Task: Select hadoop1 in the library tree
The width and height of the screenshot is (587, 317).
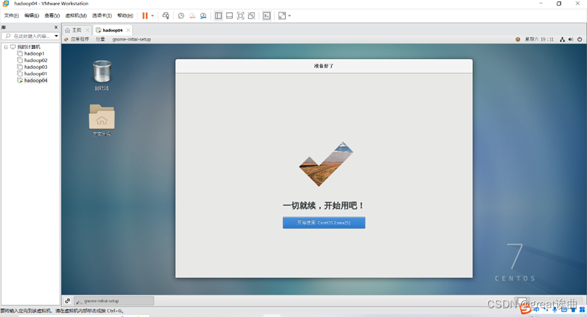Action: pos(34,54)
